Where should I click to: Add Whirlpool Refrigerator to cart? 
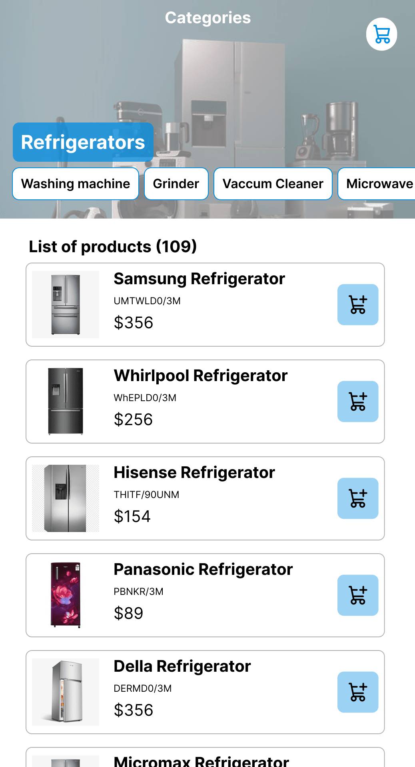[357, 402]
